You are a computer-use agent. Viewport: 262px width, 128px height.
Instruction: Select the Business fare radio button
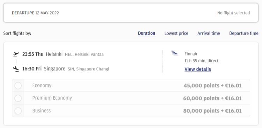(18, 111)
